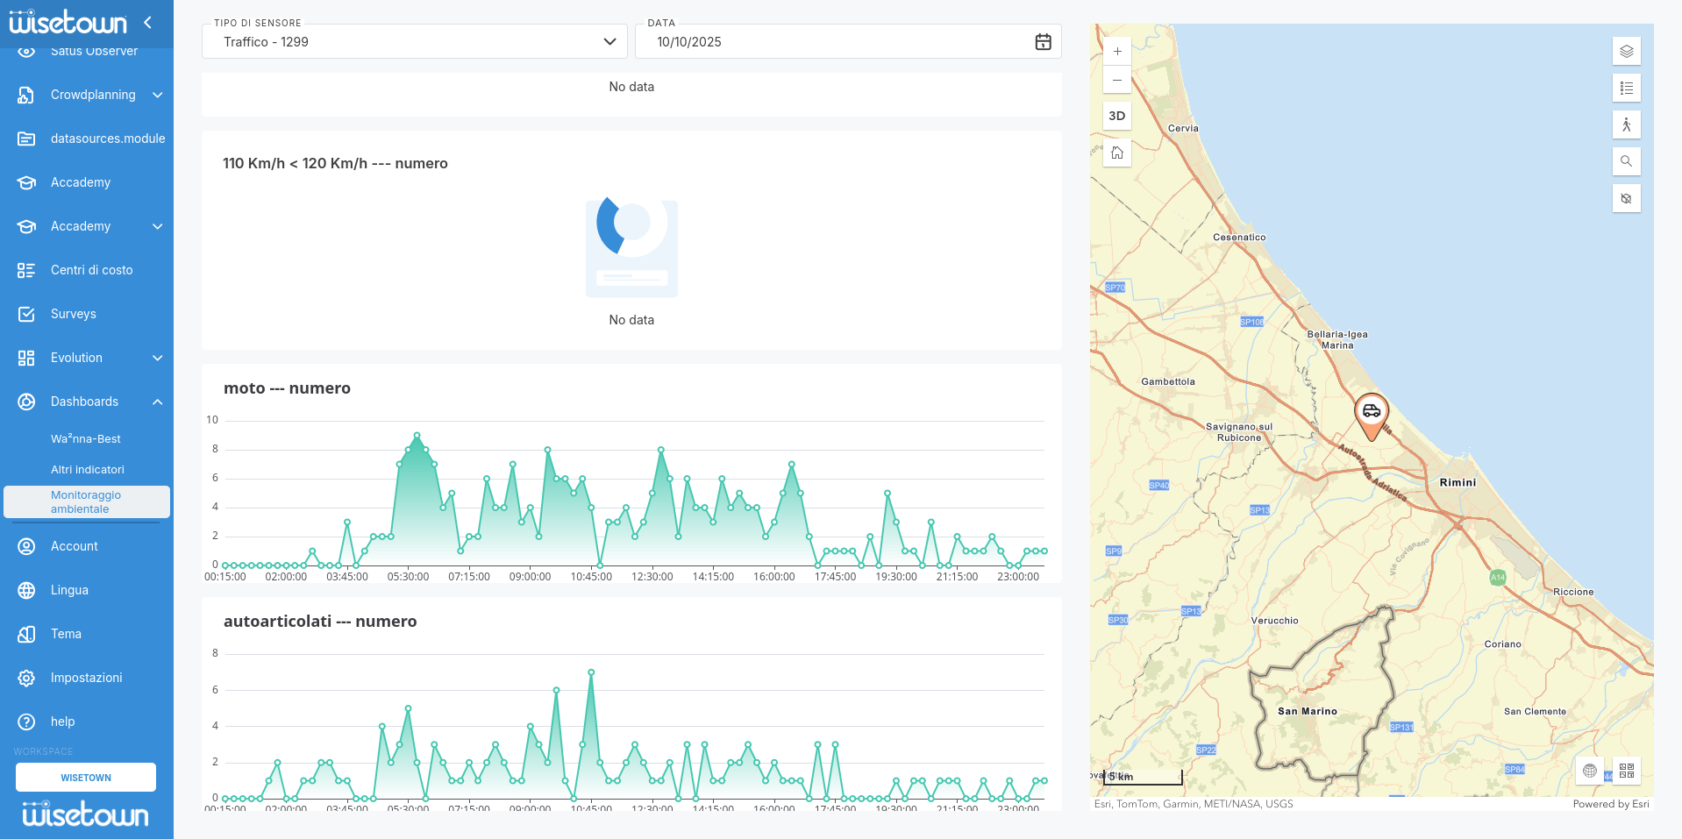Open the calendar date picker
1682x839 pixels.
pos(1043,42)
